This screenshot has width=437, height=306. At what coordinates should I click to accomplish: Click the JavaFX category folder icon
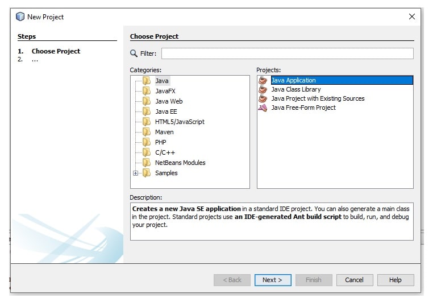click(x=147, y=91)
